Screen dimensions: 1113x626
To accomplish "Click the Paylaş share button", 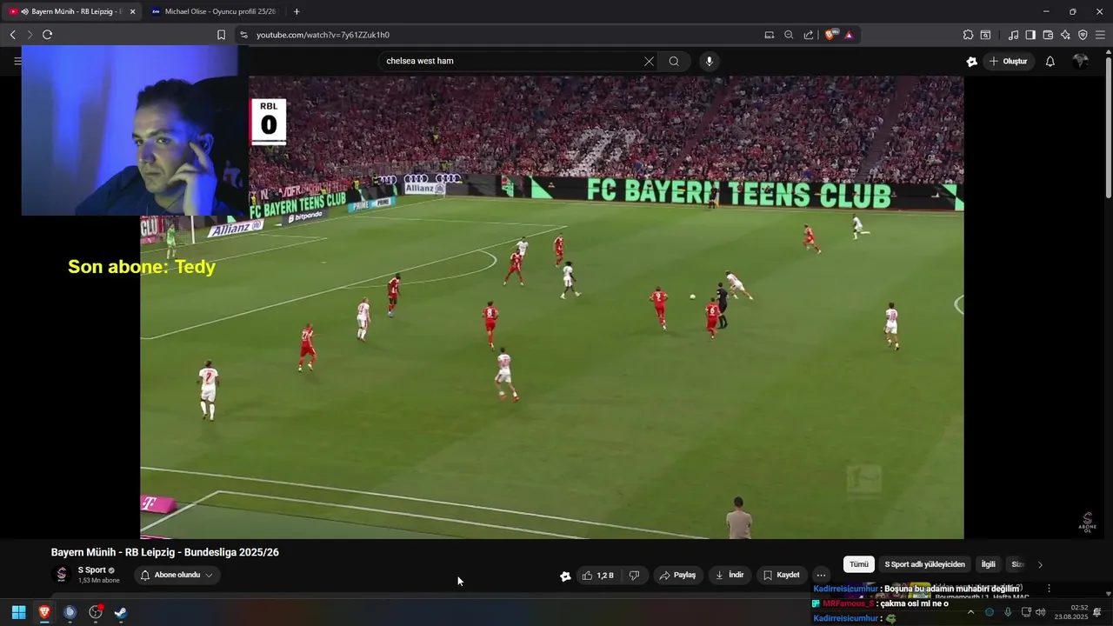I will [x=677, y=575].
